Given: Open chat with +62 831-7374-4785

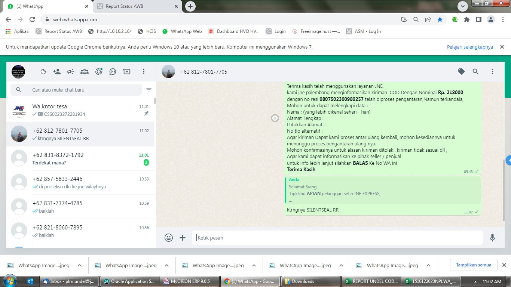Looking at the screenshot, I should tap(80, 207).
